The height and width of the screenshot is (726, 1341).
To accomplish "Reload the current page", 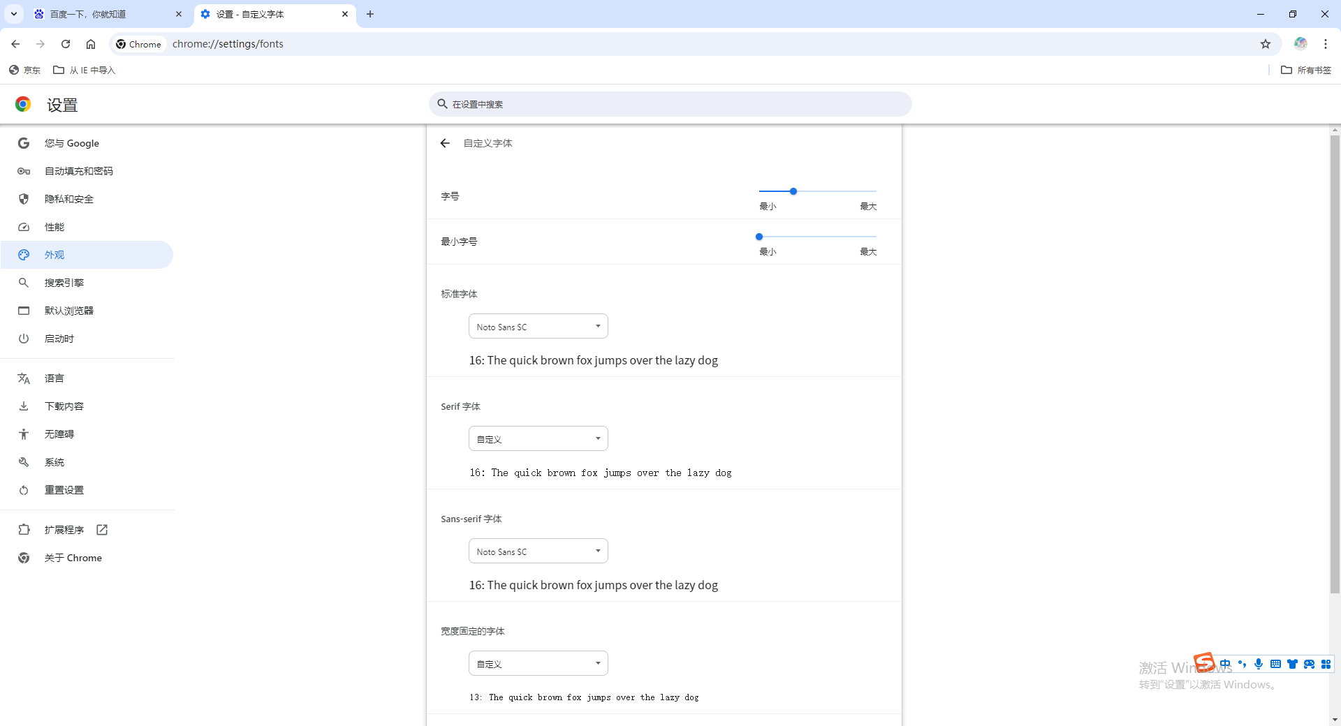I will 66,44.
